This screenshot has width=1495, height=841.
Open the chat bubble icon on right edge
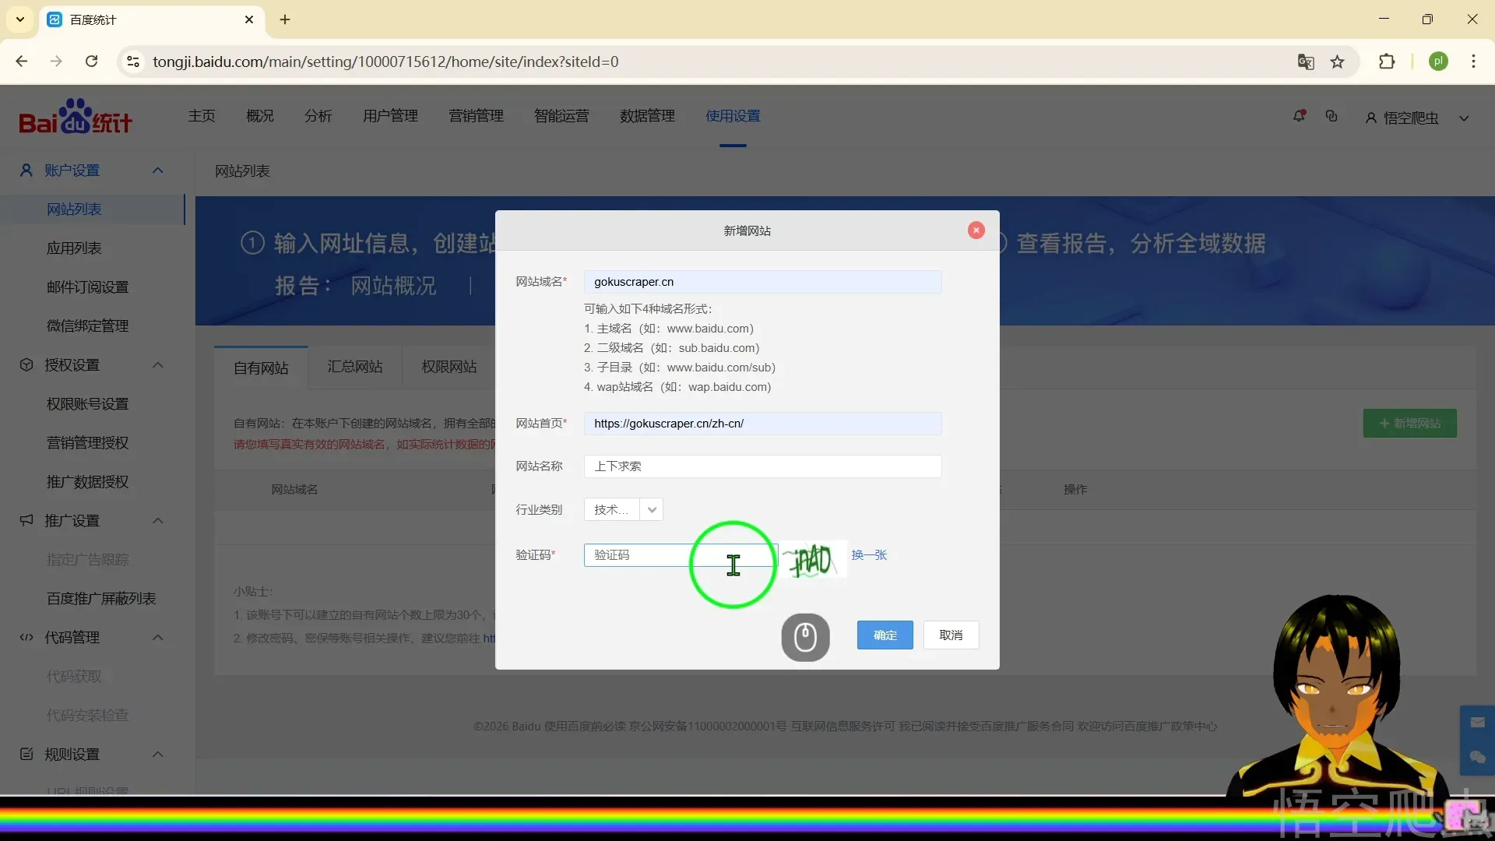[1477, 757]
